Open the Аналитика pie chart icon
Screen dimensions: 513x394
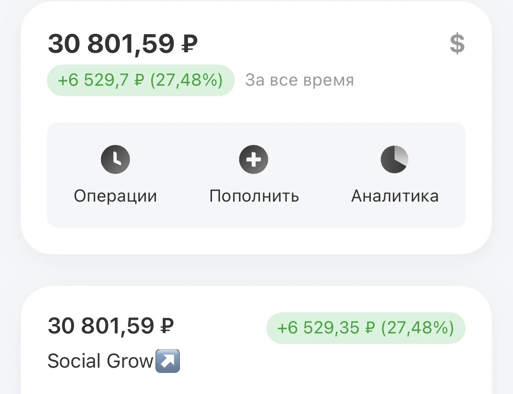pyautogui.click(x=395, y=159)
